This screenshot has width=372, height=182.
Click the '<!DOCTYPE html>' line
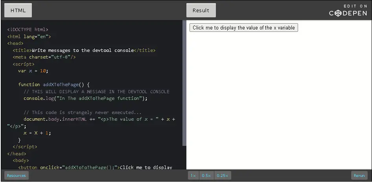coord(28,29)
